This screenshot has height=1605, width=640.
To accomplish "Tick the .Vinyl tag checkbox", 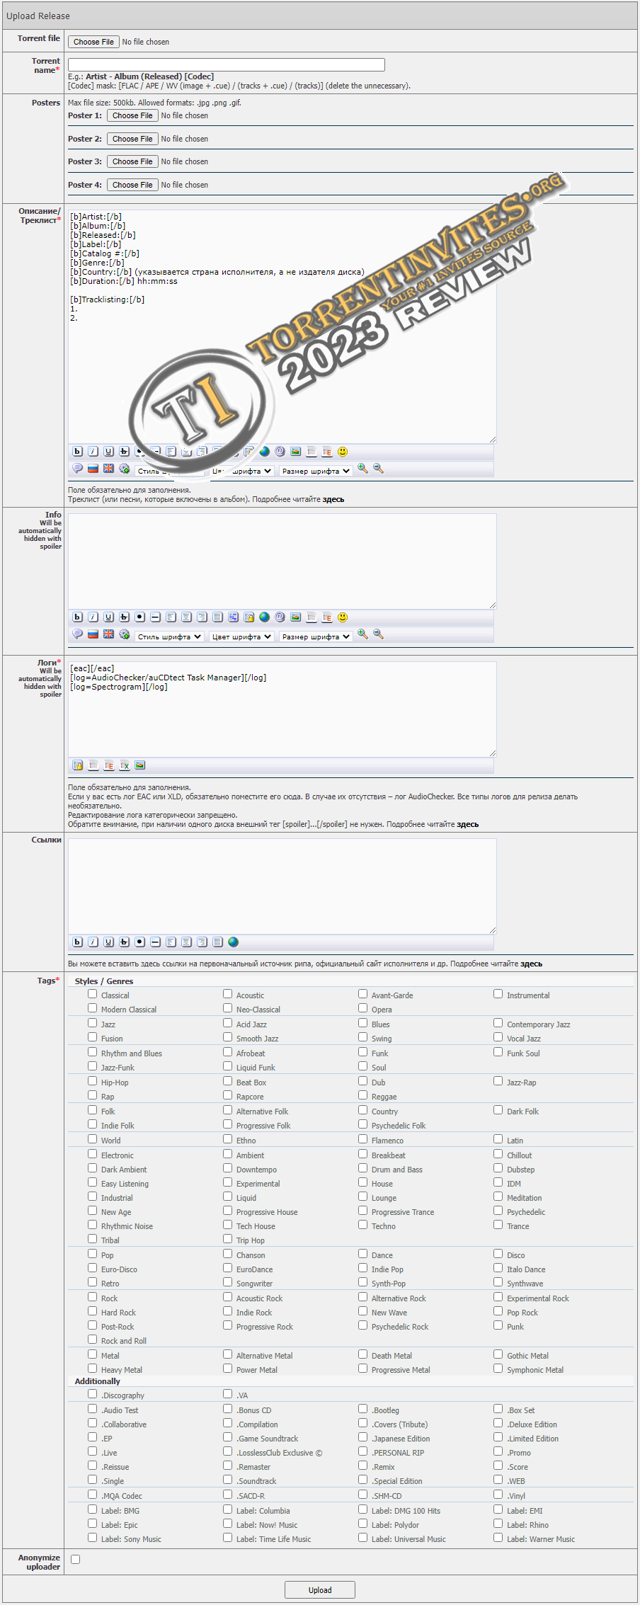I will 498,1495.
